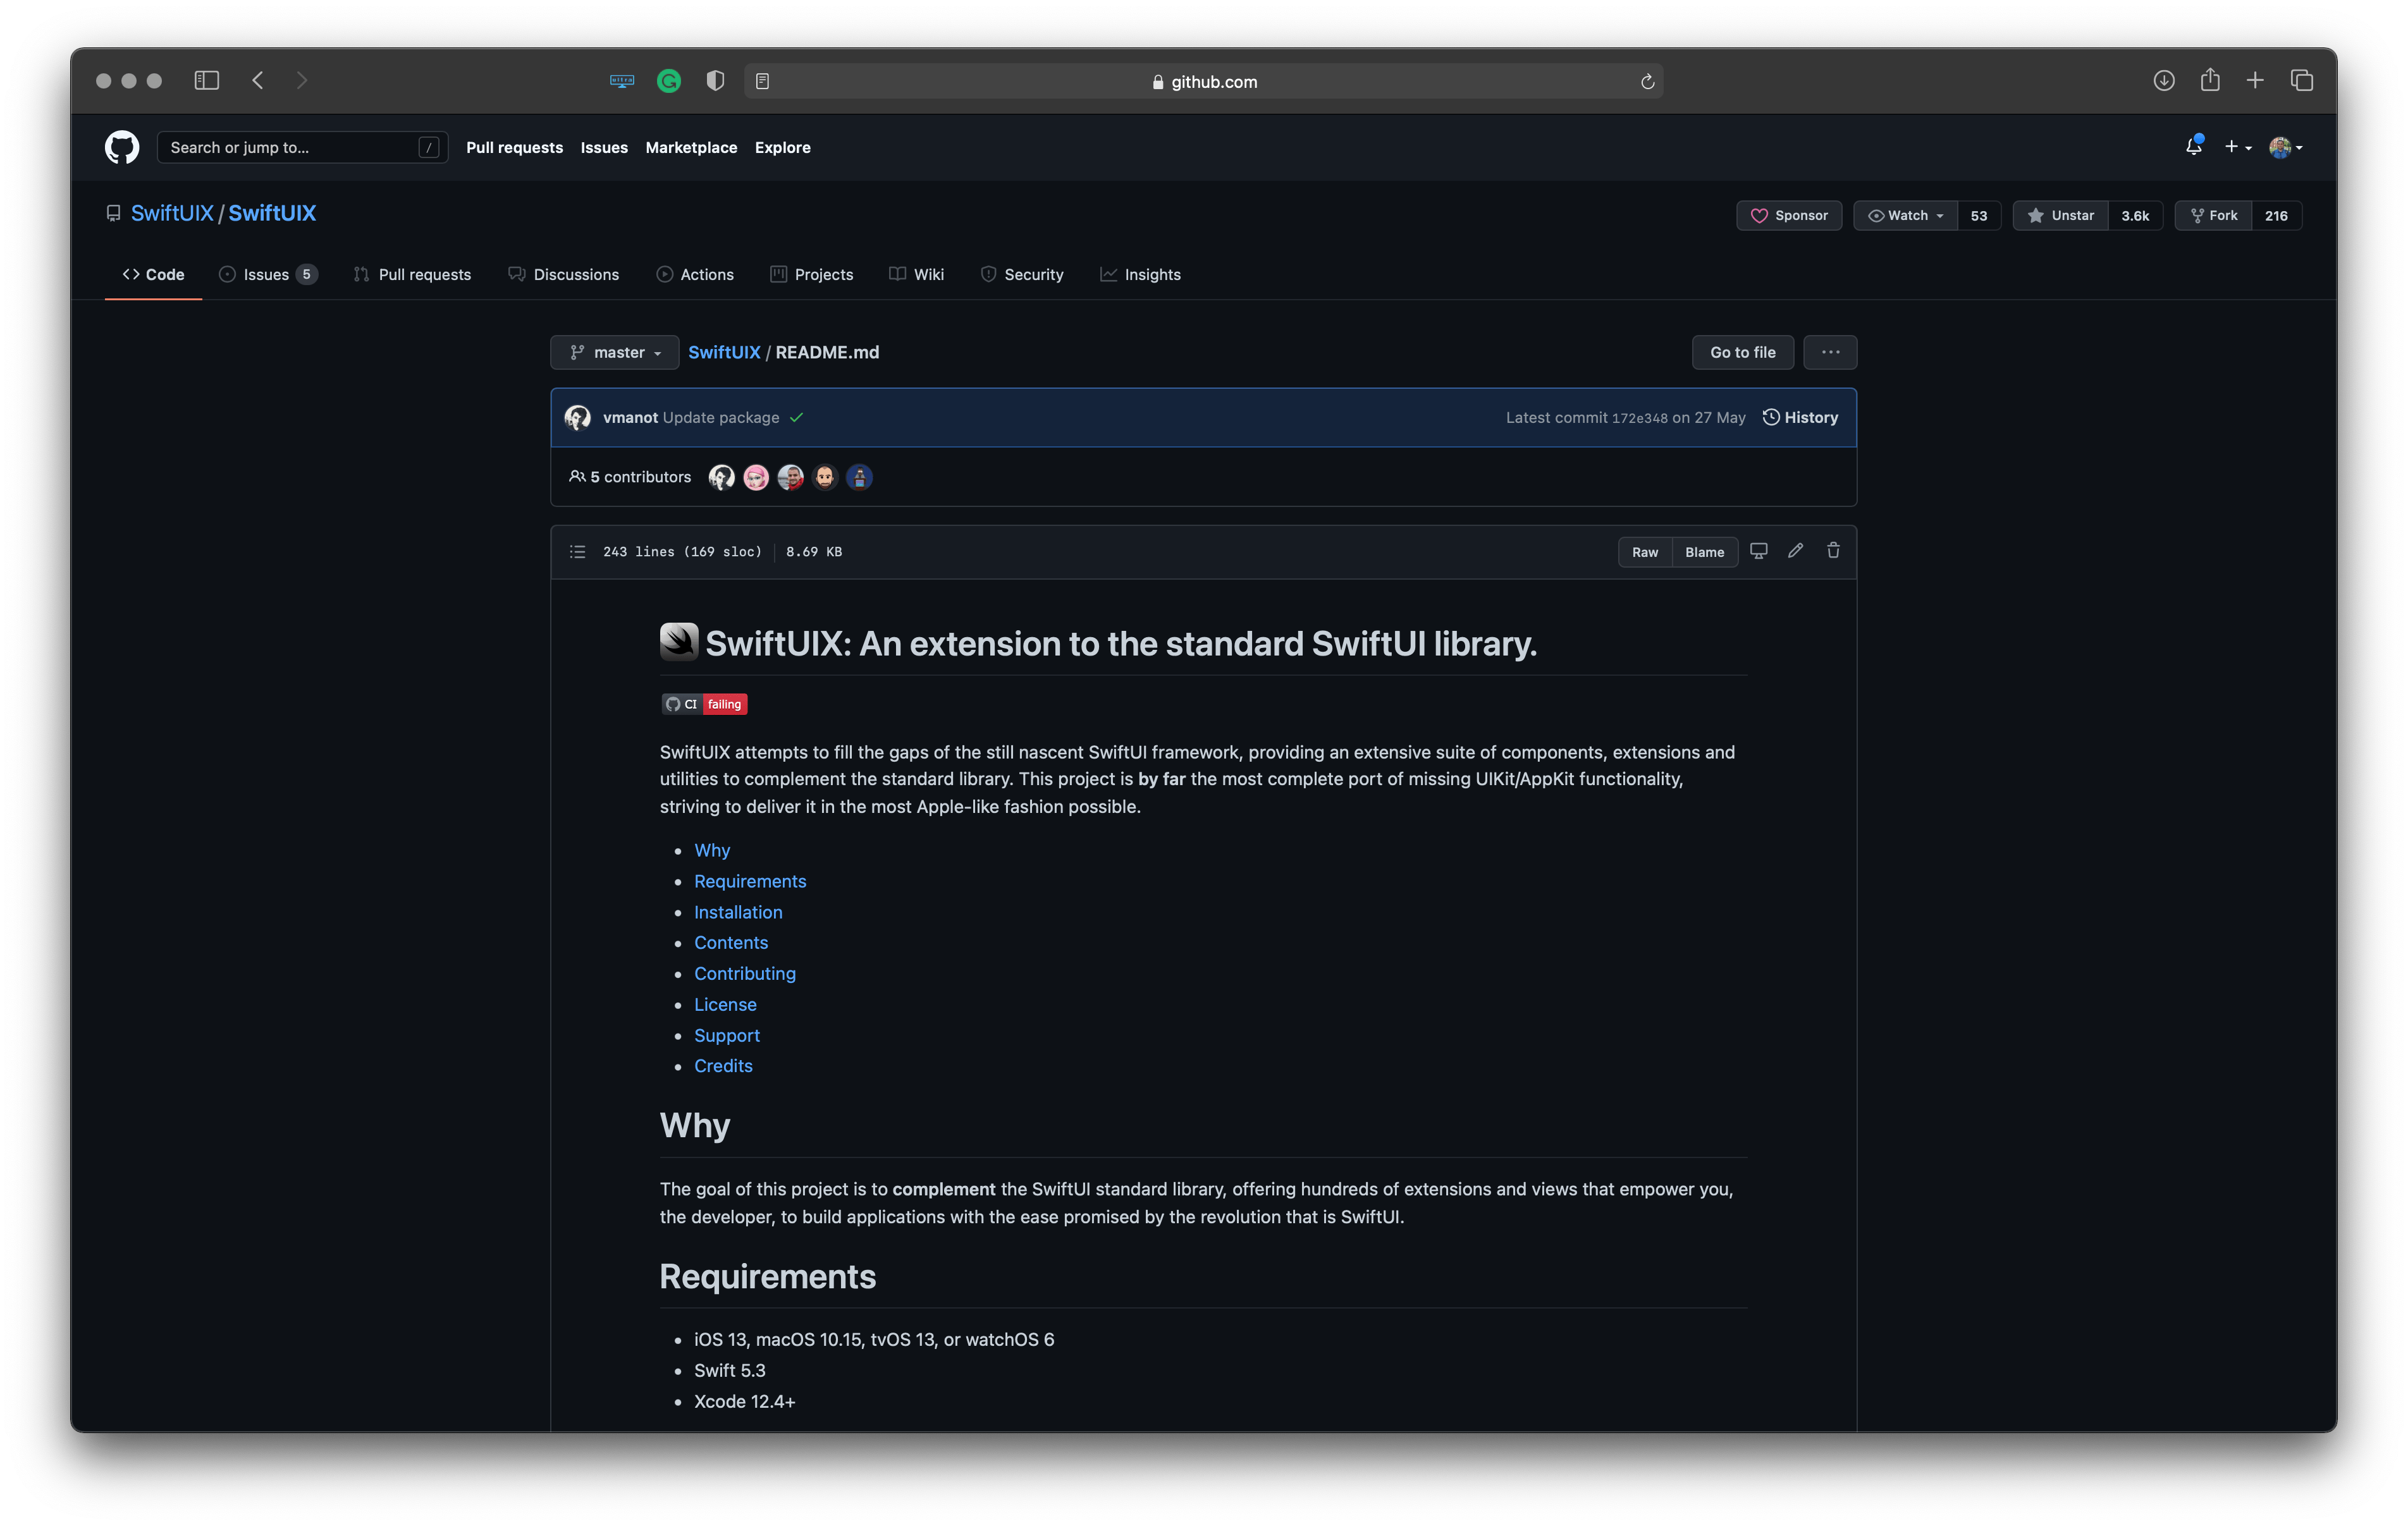
Task: Open the commit History
Action: (x=1800, y=418)
